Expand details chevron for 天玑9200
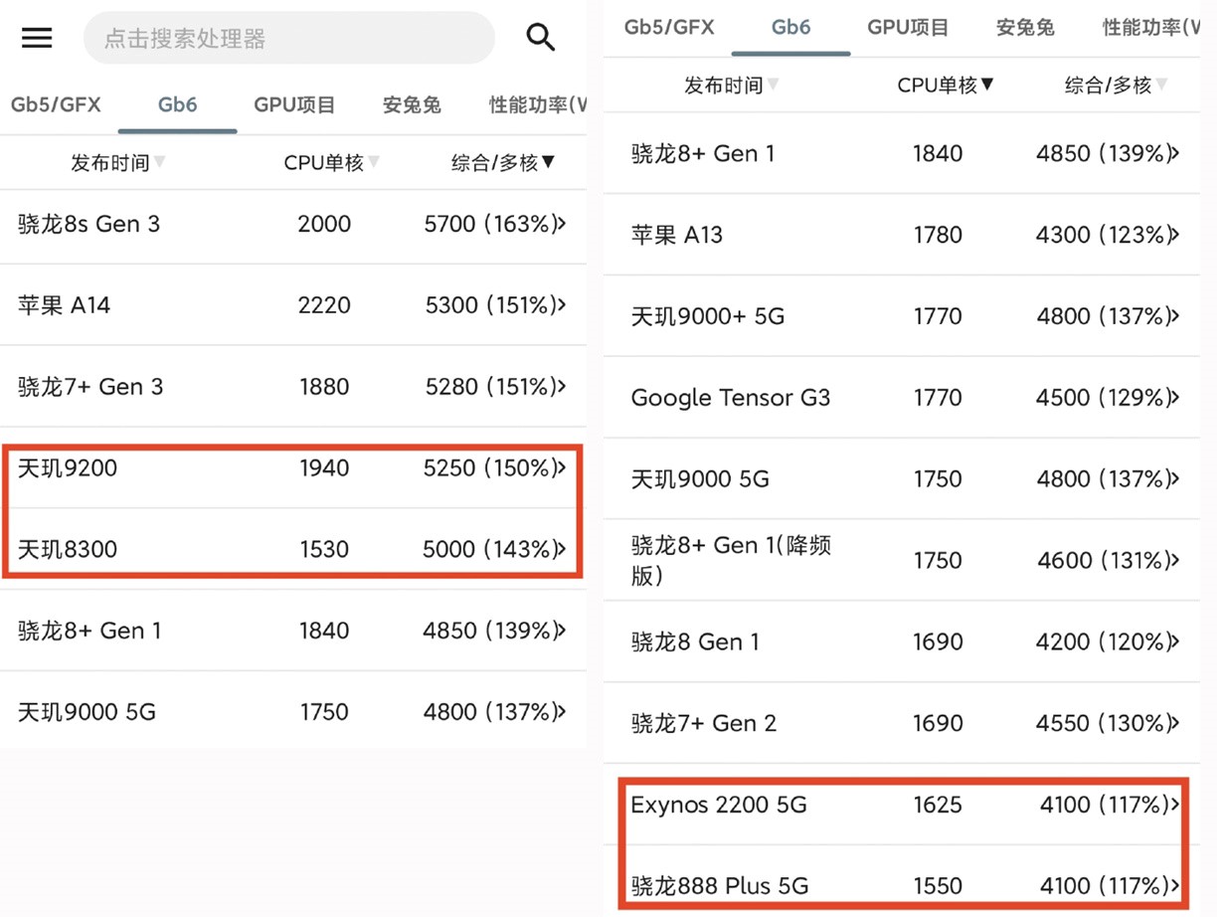 coord(562,467)
